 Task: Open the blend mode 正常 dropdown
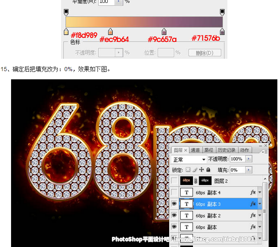[x=189, y=159]
